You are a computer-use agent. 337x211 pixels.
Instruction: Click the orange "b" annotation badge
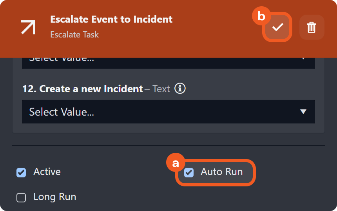pyautogui.click(x=261, y=16)
